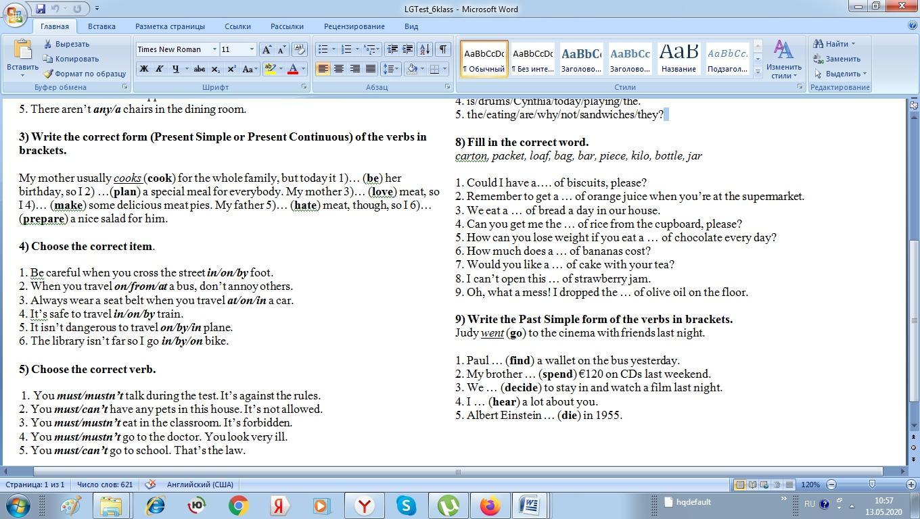Viewport: 920px width, 519px height.
Task: Activate Format Painter (Формат по образцу)
Action: [x=85, y=74]
